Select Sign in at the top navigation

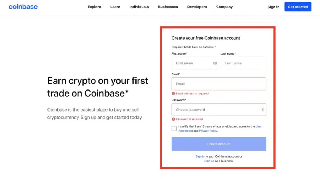coord(273,7)
